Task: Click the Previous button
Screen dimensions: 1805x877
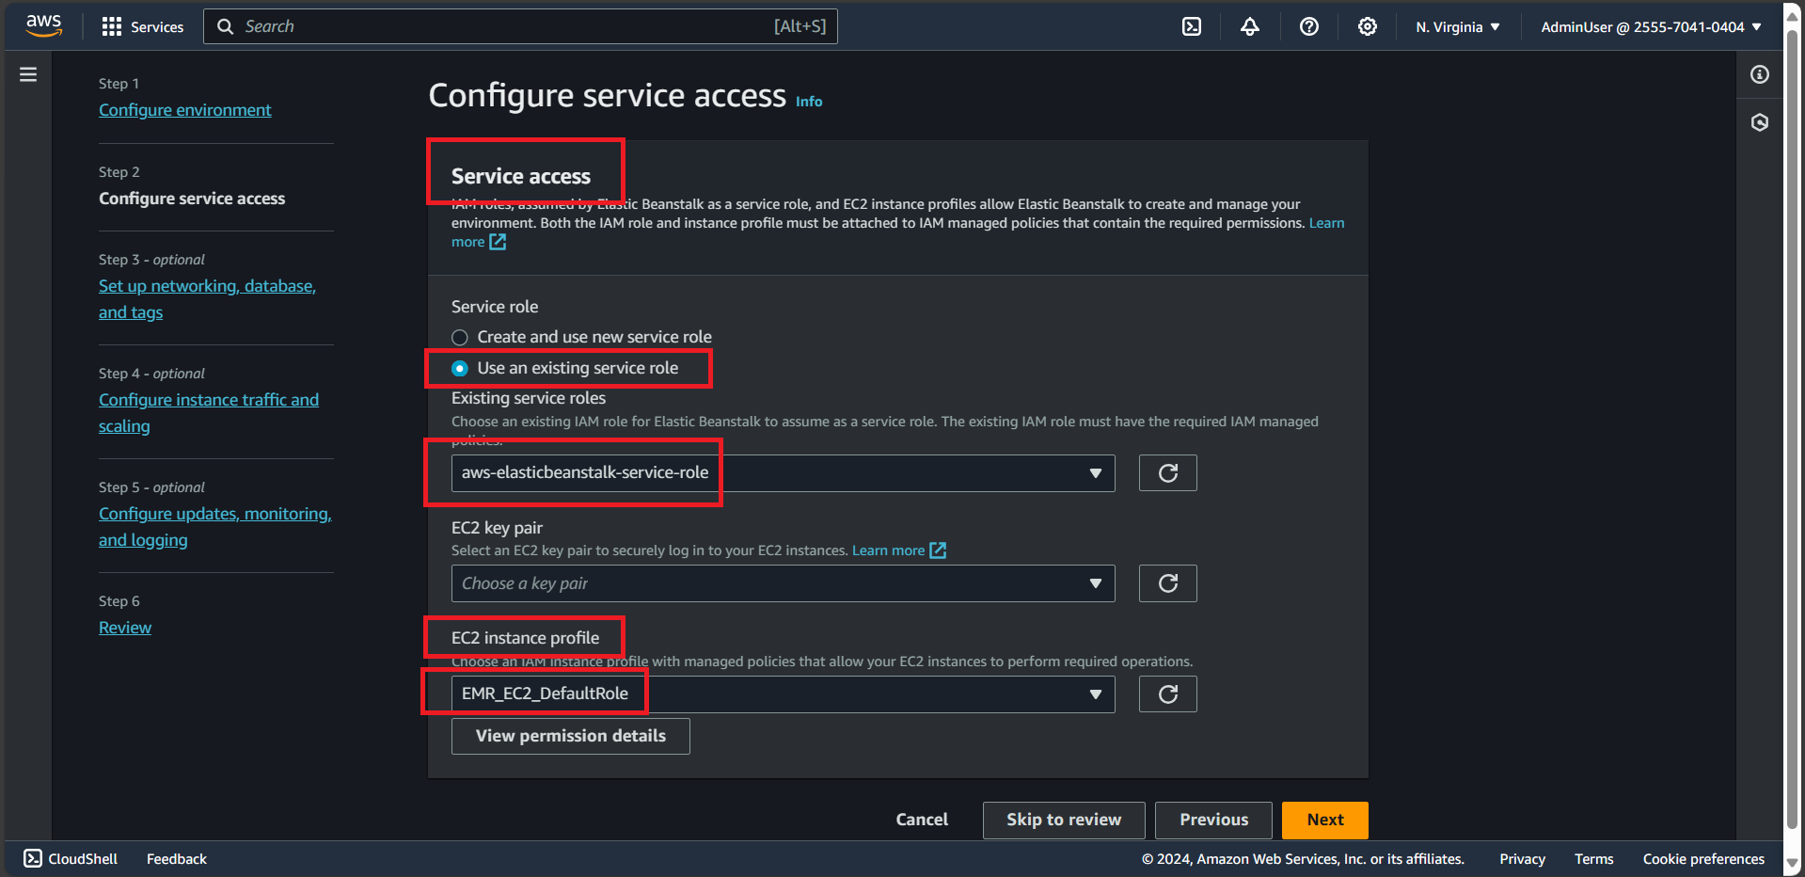Action: (x=1213, y=821)
